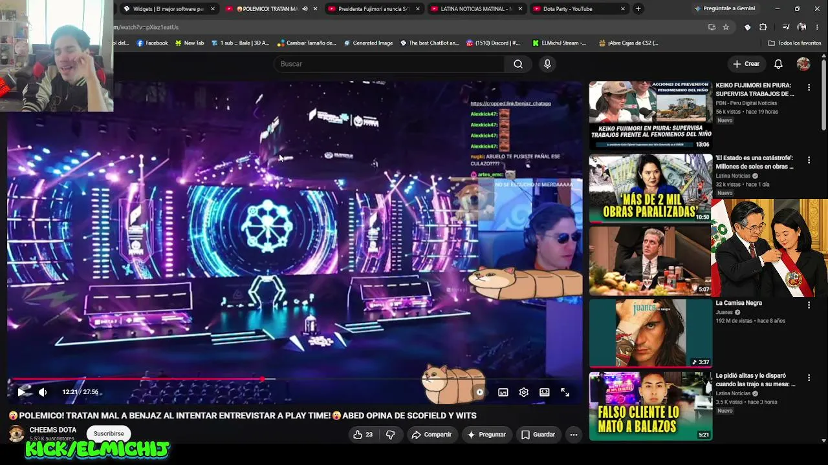Open the ¡Abre Cajas de CS2 bookmark

pos(629,43)
